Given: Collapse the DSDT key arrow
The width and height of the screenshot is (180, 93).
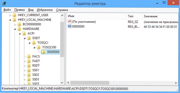Looking at the screenshot, I should click(25, 38).
